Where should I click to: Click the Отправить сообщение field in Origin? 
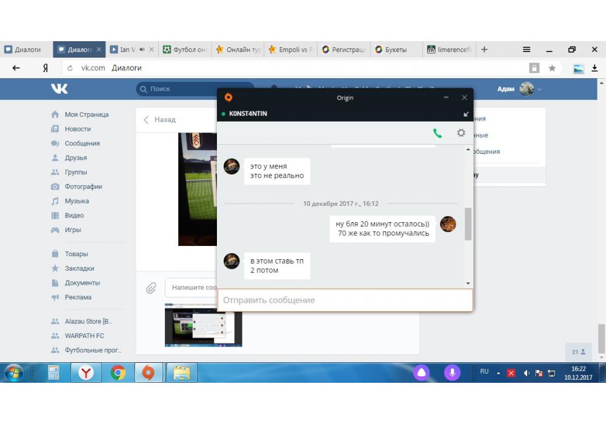(x=345, y=300)
